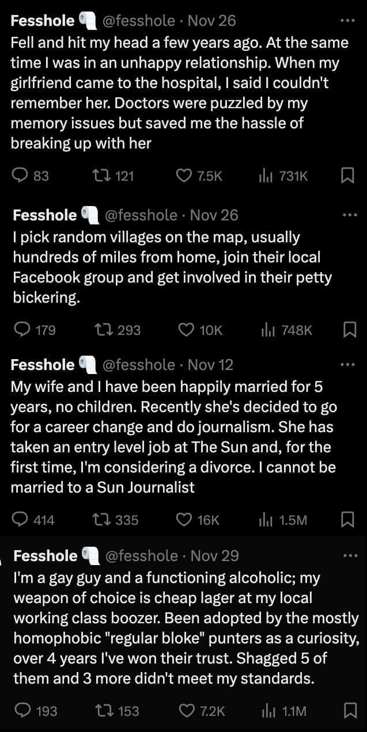367x732 pixels.
Task: Open more options on Sun Journalist tweet
Action: point(347,365)
